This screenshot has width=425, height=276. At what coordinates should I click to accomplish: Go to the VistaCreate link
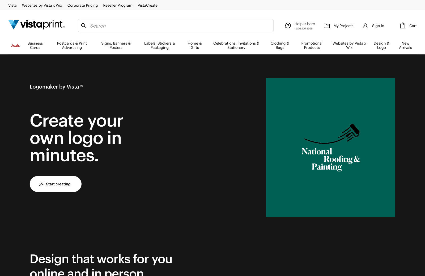pyautogui.click(x=147, y=5)
